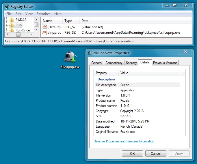Click the Properties dialog title bar icon
The height and width of the screenshot is (164, 197).
90,53
